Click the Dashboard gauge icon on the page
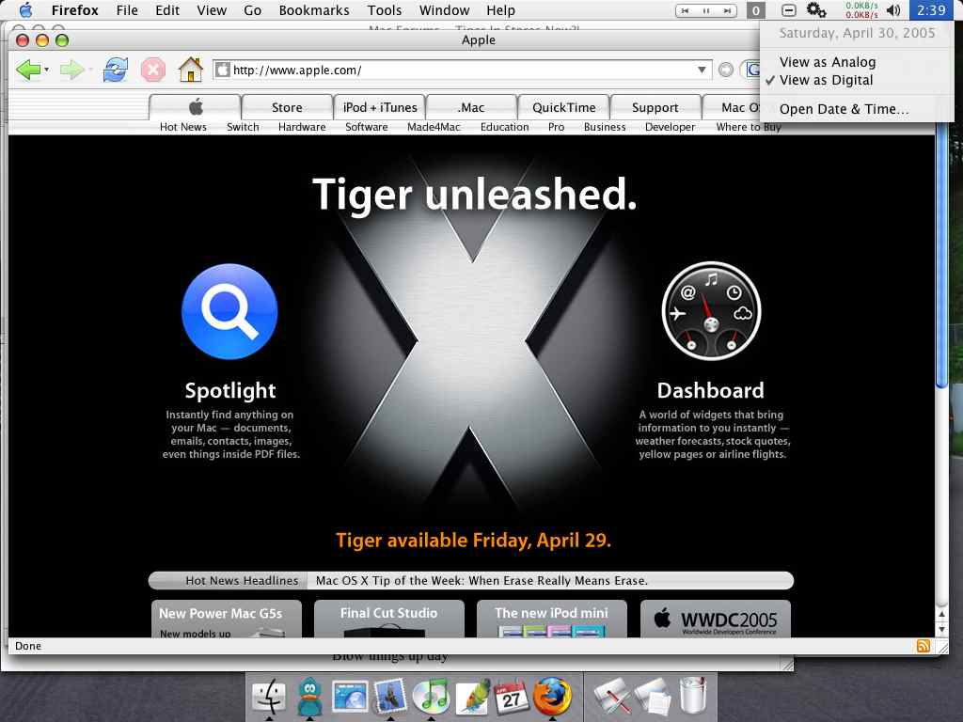The image size is (963, 722). pyautogui.click(x=711, y=310)
